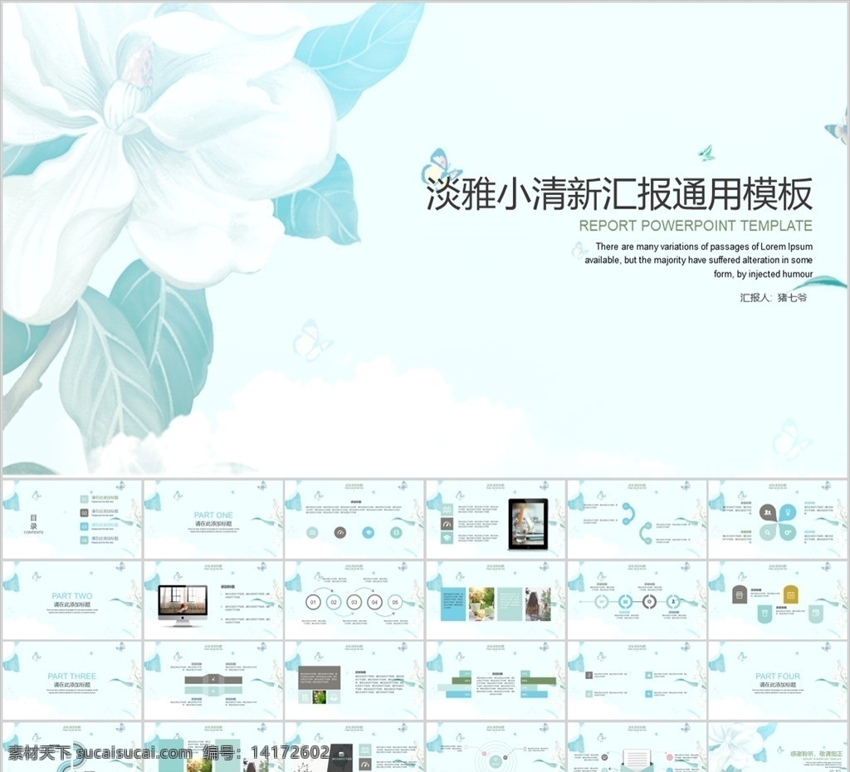Select the circle numbered 05 in steps slide
This screenshot has width=850, height=772.
395,602
